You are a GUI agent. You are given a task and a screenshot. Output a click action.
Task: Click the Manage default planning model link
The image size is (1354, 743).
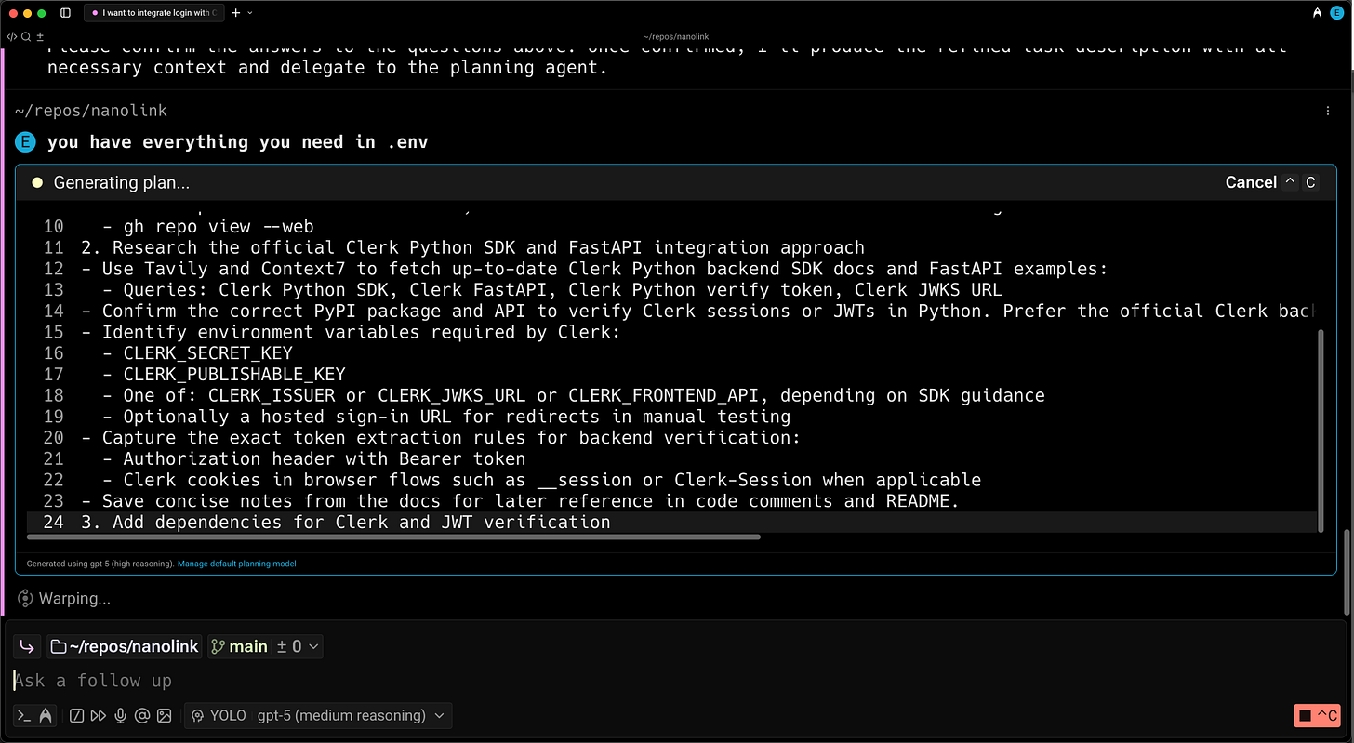[x=236, y=564]
